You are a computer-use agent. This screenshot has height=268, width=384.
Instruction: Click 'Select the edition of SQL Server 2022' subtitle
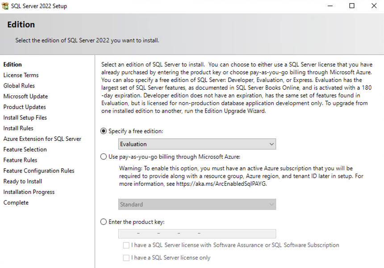tap(87, 40)
